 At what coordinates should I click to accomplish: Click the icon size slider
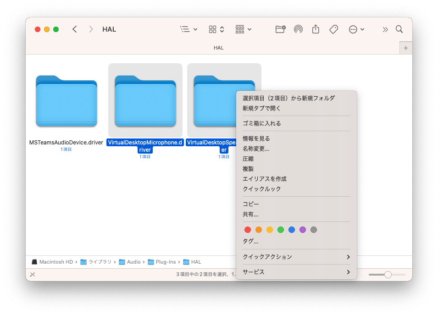388,275
